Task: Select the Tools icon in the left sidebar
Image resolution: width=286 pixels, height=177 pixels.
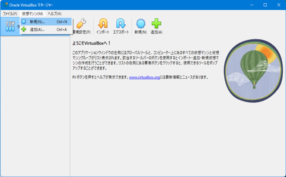Action: click(x=10, y=27)
